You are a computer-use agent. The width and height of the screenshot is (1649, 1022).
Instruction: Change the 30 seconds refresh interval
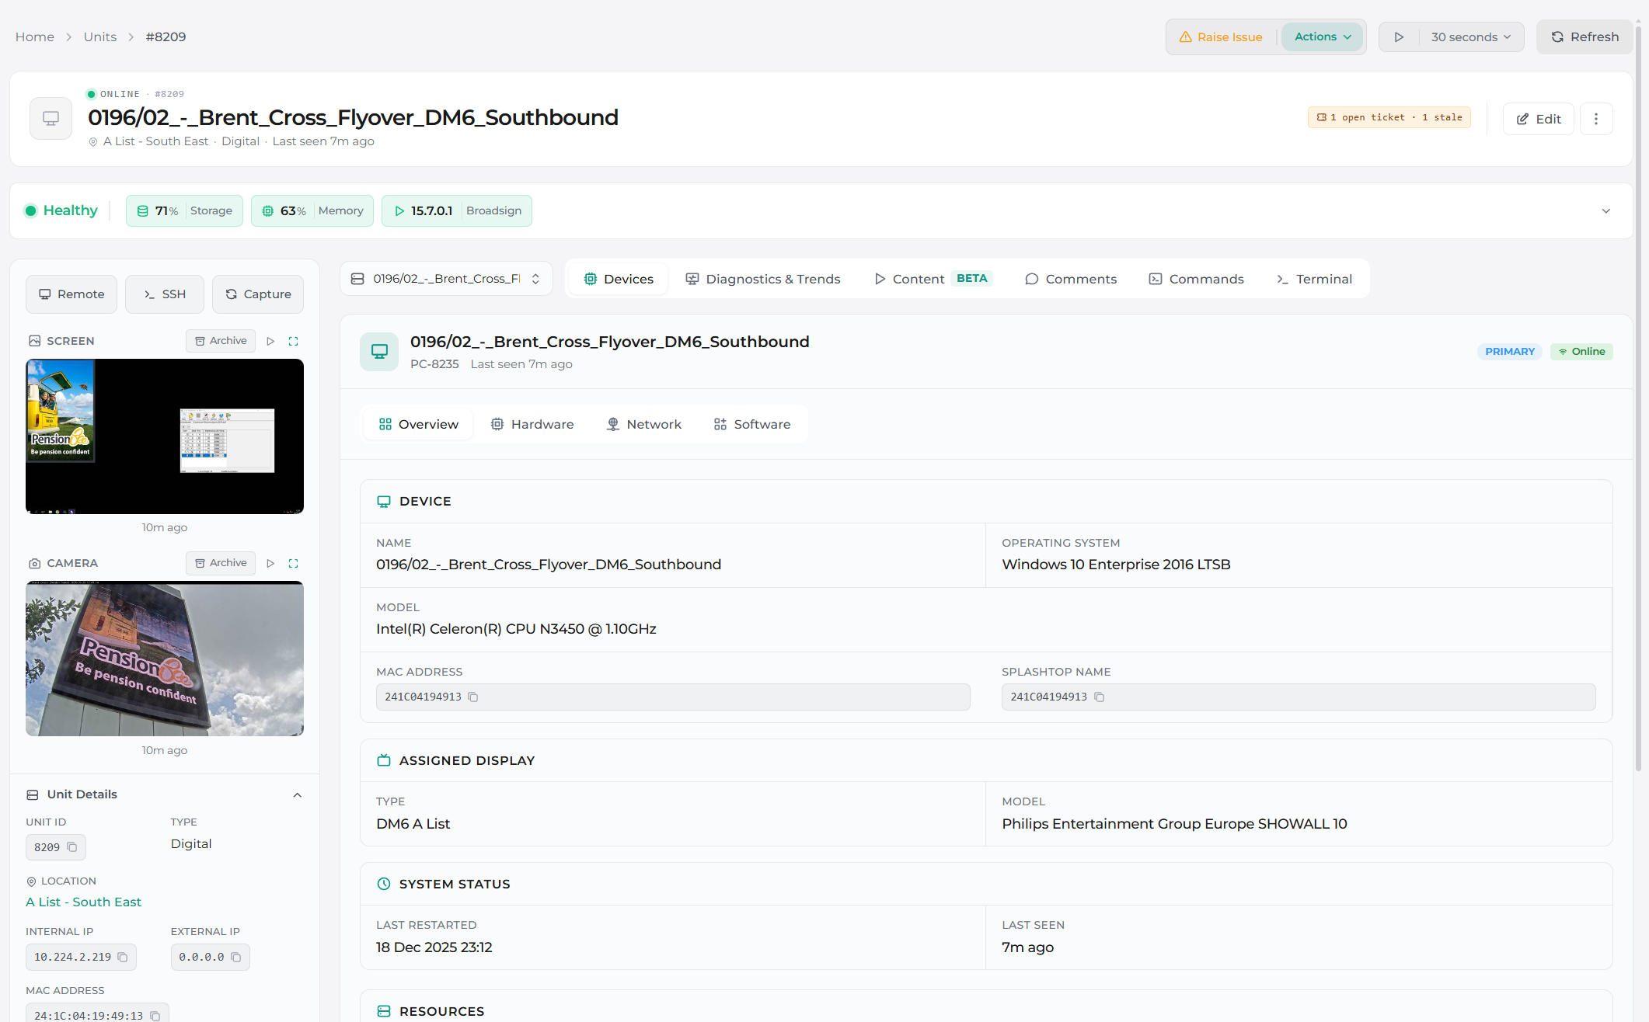[1471, 37]
